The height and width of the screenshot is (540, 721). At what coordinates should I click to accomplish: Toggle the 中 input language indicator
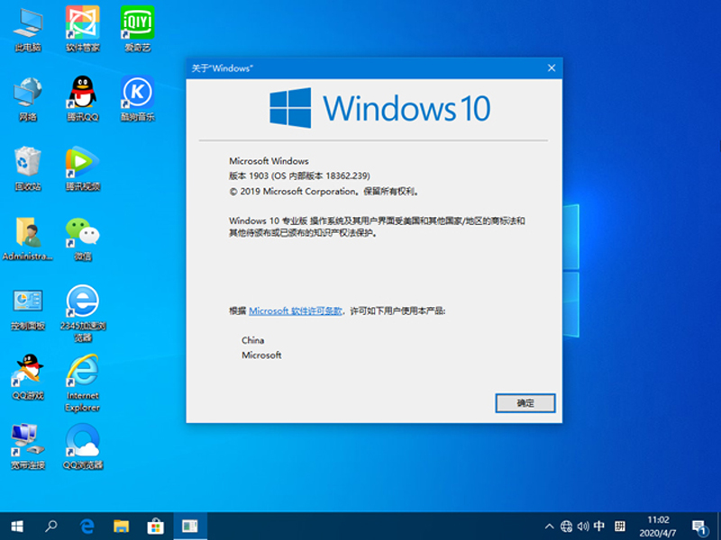pyautogui.click(x=598, y=526)
